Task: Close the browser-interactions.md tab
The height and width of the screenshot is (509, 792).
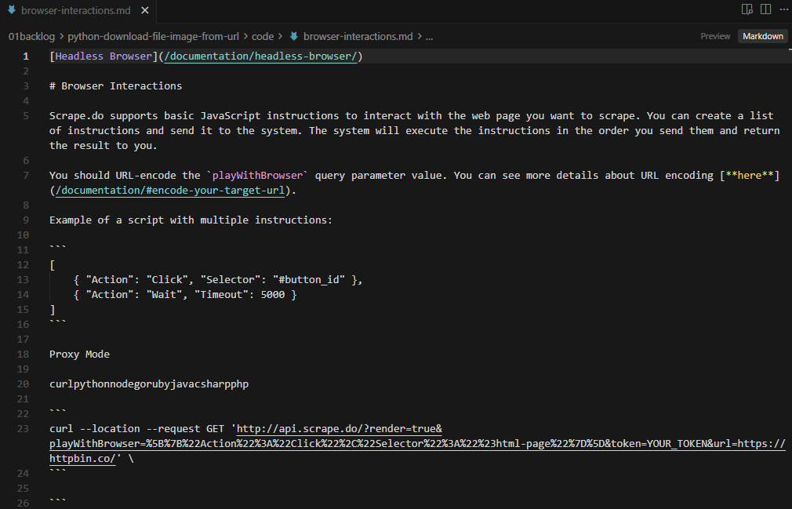Action: click(x=144, y=12)
